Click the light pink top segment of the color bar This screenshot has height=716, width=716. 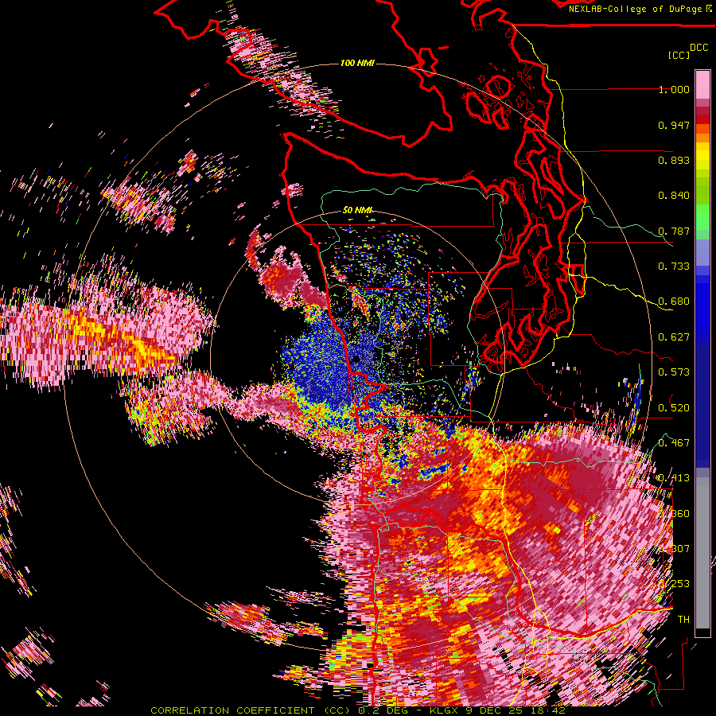pyautogui.click(x=702, y=84)
